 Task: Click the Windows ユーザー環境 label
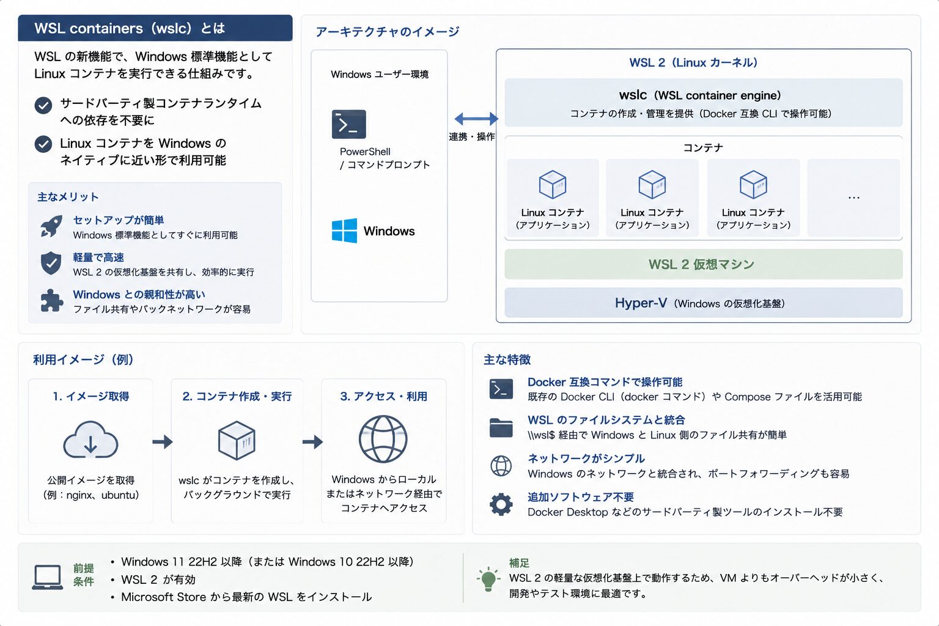tap(380, 74)
